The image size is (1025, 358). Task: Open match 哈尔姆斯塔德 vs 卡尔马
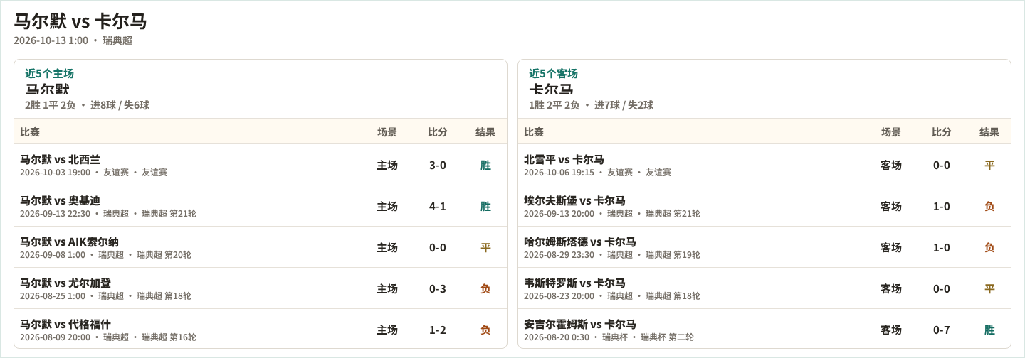[x=580, y=242]
